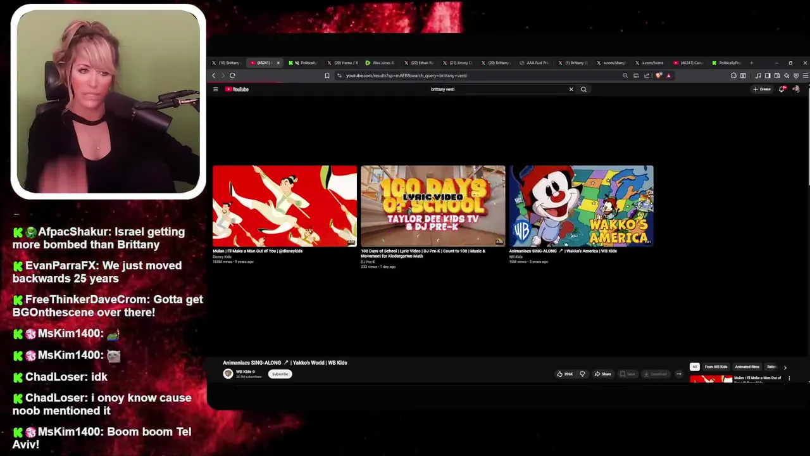Switch to the AAA Fuel Prices tab
Image resolution: width=810 pixels, height=456 pixels.
click(534, 63)
